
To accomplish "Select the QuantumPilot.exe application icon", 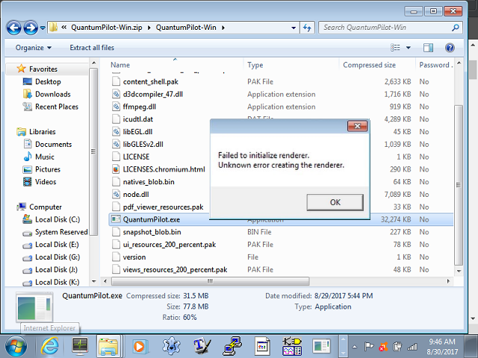I will click(x=116, y=219).
